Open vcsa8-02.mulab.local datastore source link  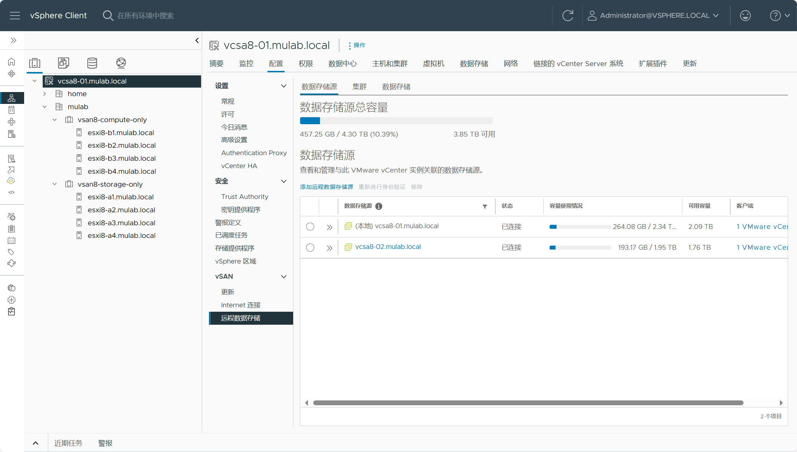click(x=388, y=247)
